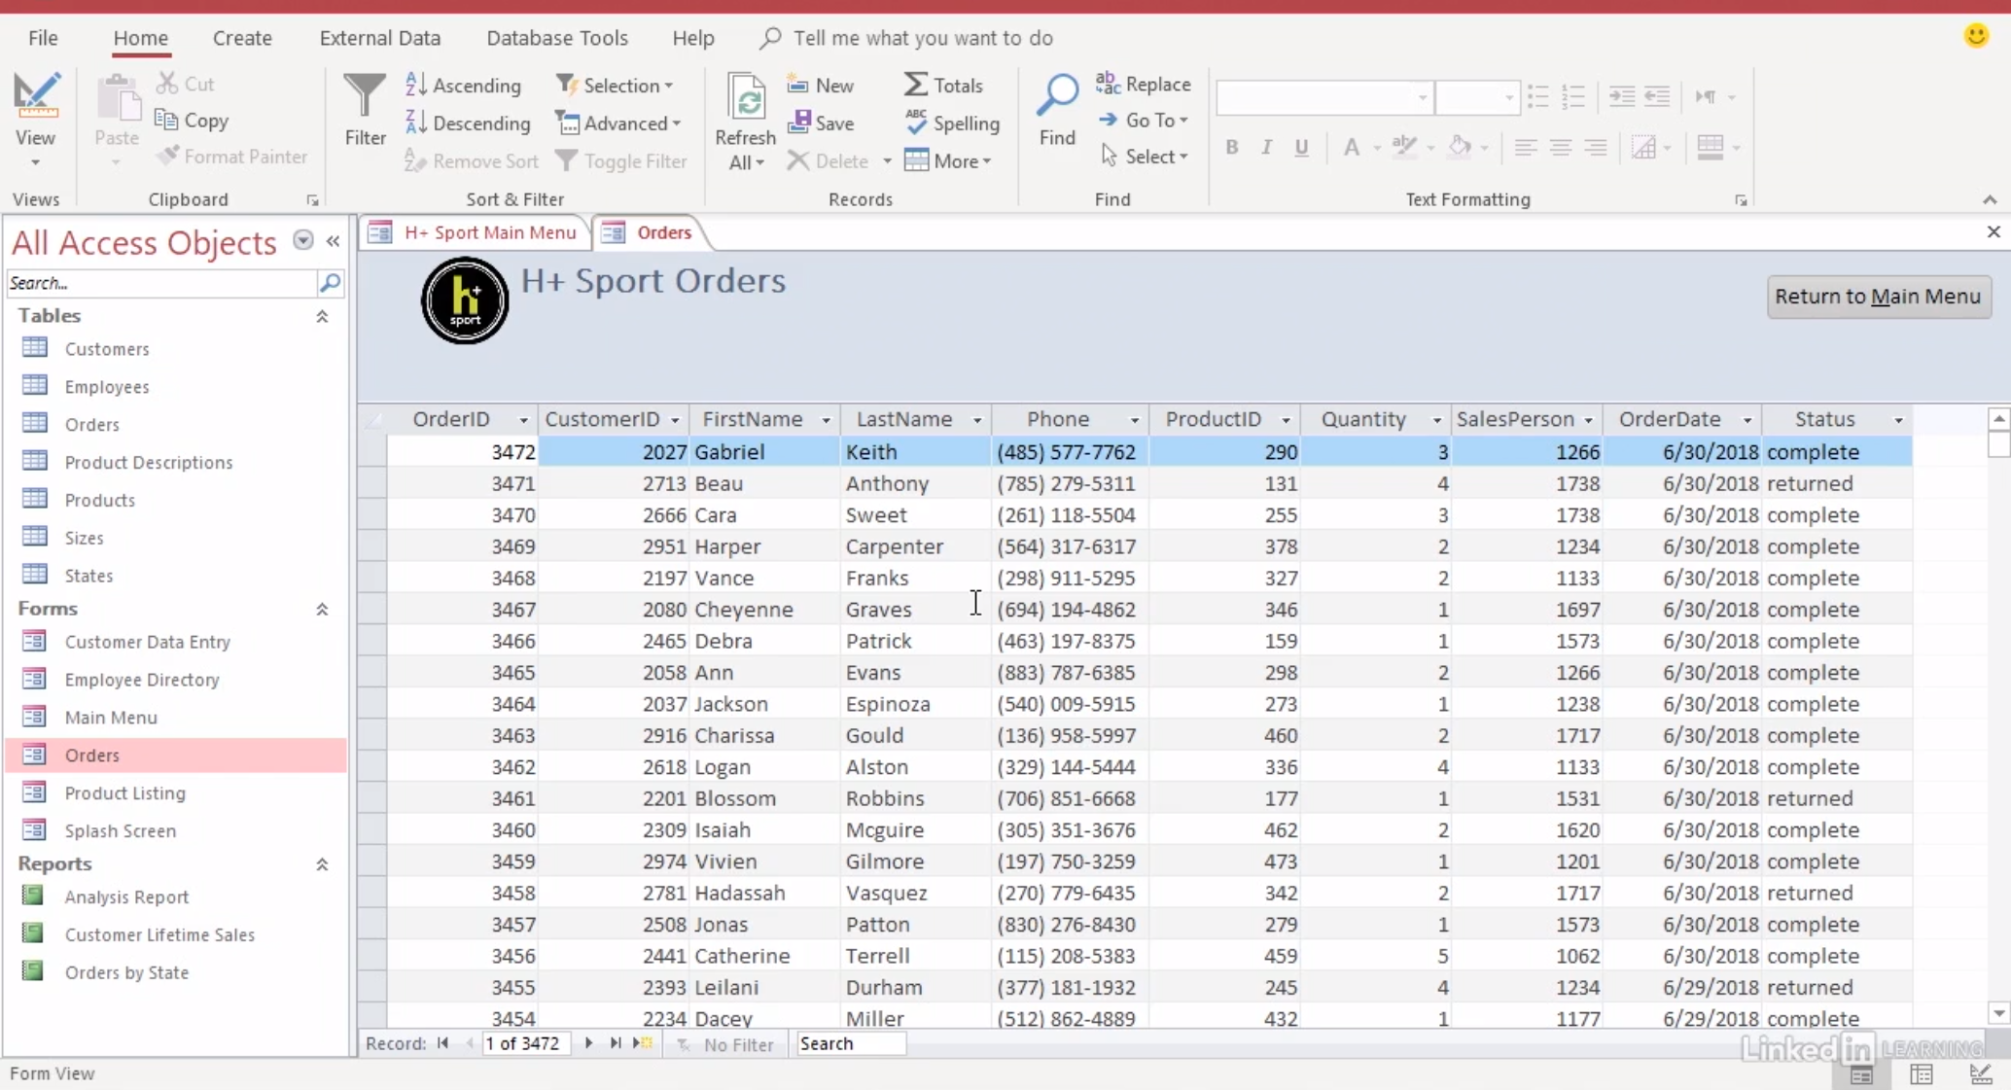Run Spelling check
2011x1090 pixels.
click(x=952, y=123)
